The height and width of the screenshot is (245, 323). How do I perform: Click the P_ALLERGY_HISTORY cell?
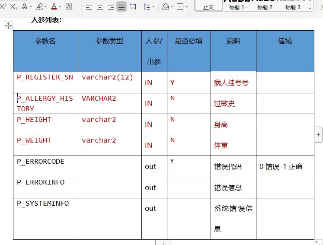point(45,103)
